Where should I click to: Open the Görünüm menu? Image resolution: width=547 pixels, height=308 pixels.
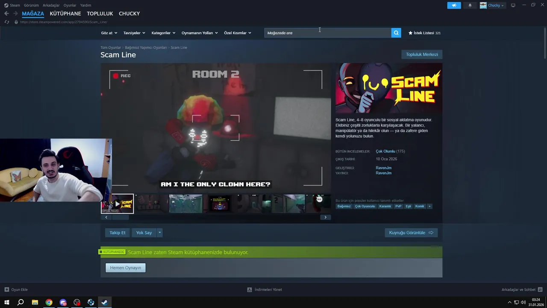pyautogui.click(x=31, y=5)
